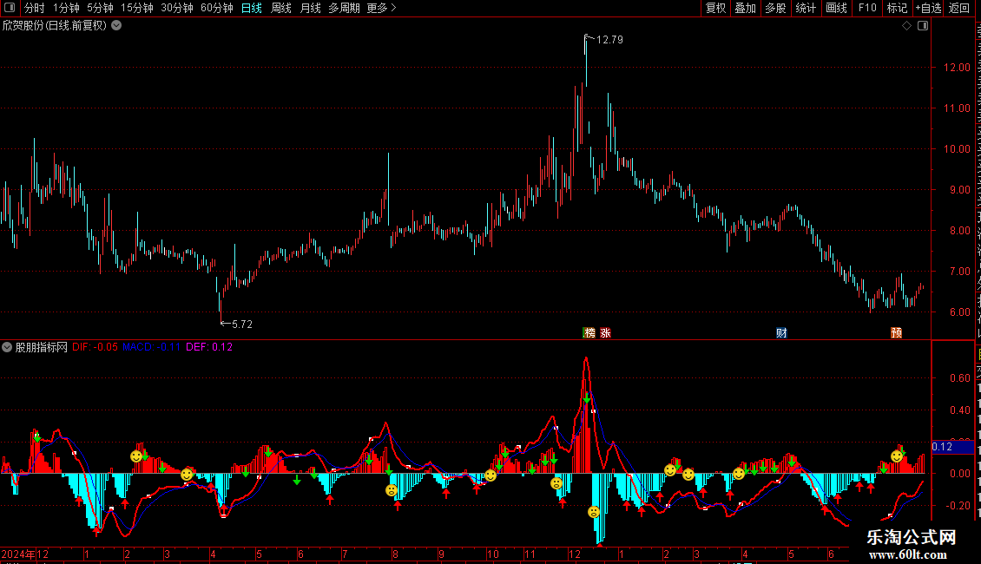Click the 12.79 high price label

coord(609,39)
